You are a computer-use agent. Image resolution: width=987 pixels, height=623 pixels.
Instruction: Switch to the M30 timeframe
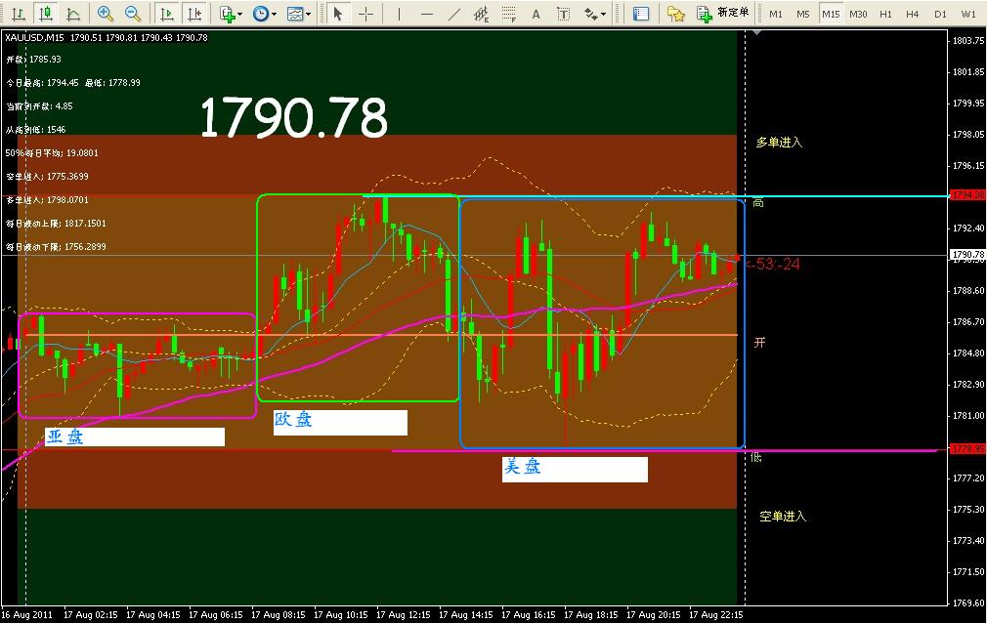[x=858, y=14]
